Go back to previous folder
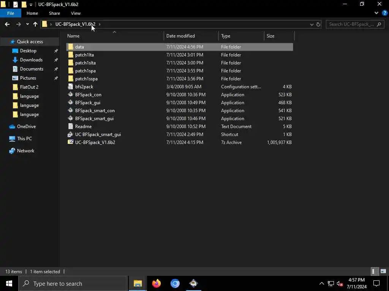The image size is (389, 291). [x=7, y=24]
